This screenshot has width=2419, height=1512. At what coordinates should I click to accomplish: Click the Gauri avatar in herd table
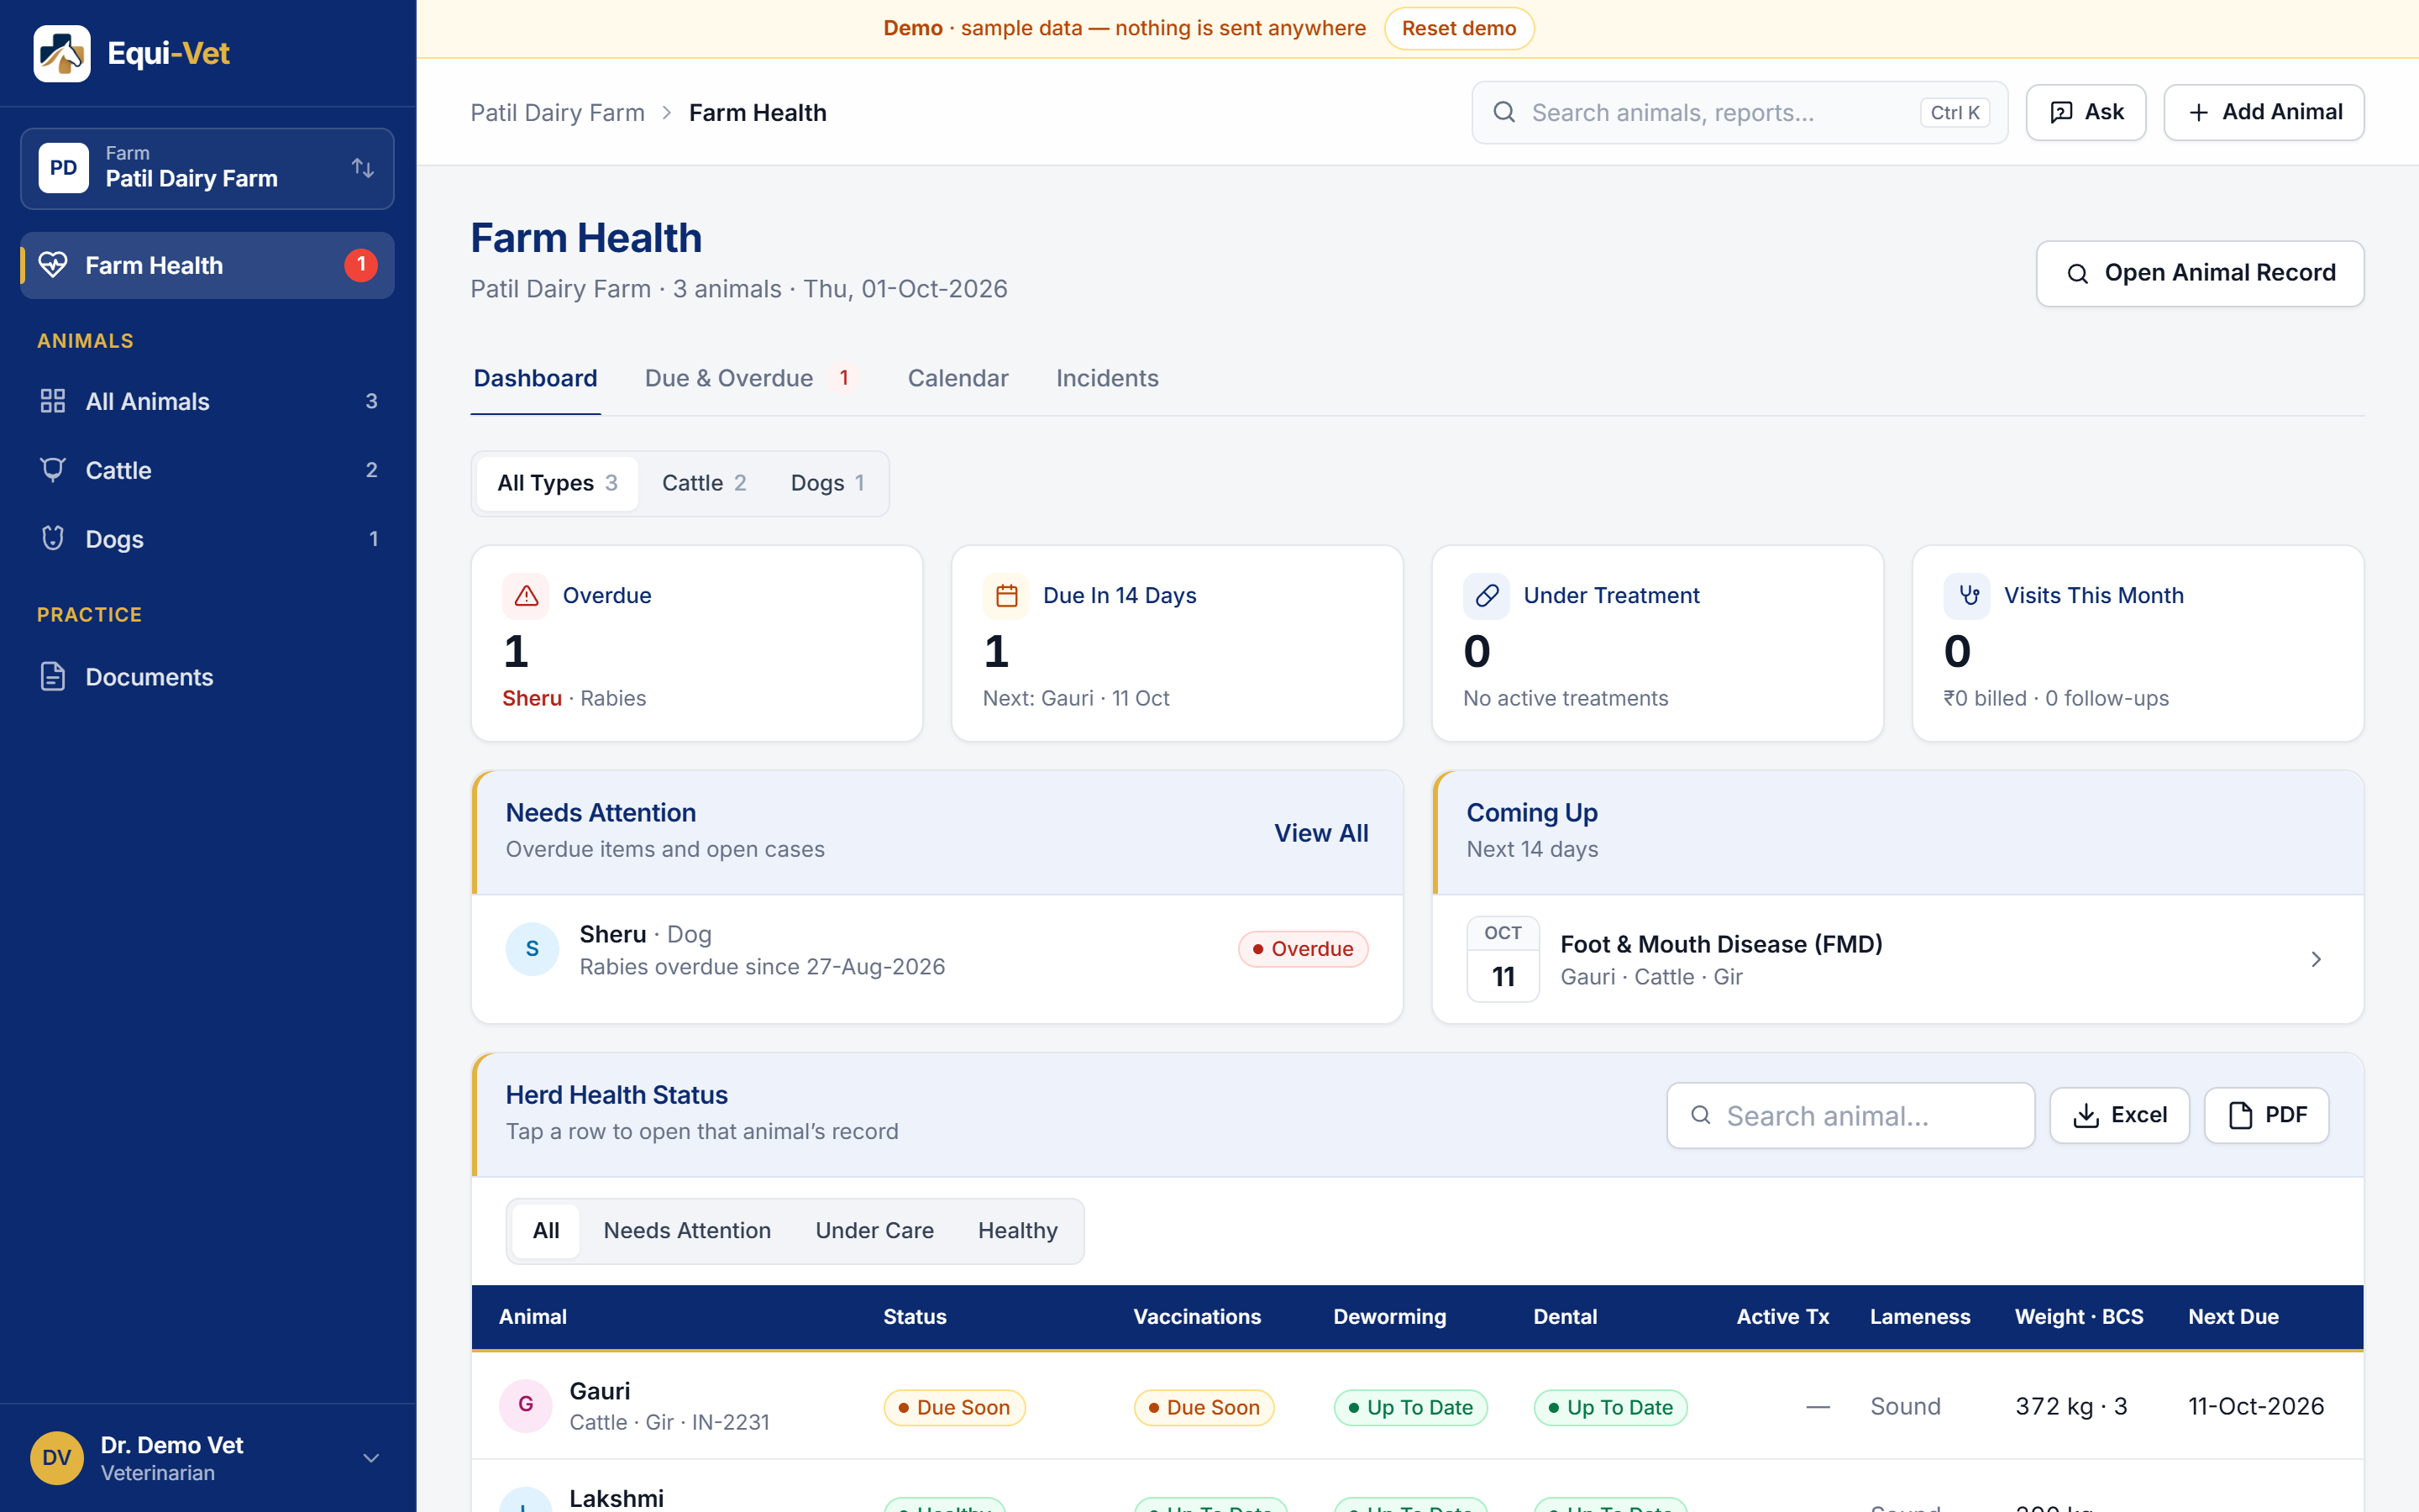526,1405
